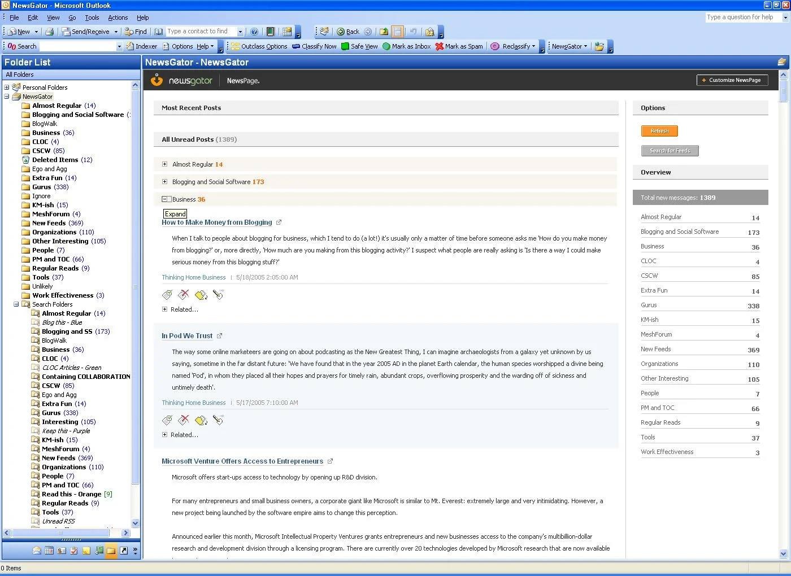Image resolution: width=791 pixels, height=576 pixels.
Task: Click the Send/Receive button
Action: pyautogui.click(x=86, y=32)
